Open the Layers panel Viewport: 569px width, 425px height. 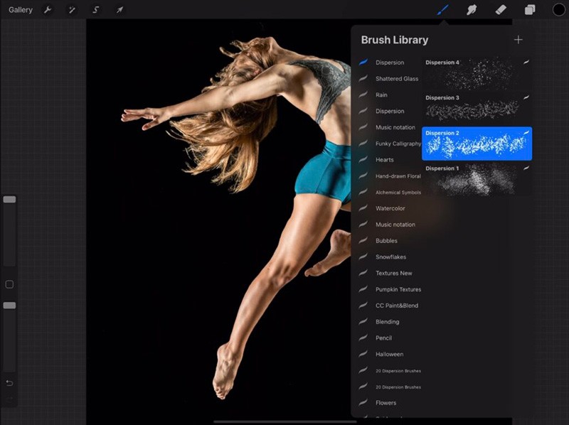(530, 10)
